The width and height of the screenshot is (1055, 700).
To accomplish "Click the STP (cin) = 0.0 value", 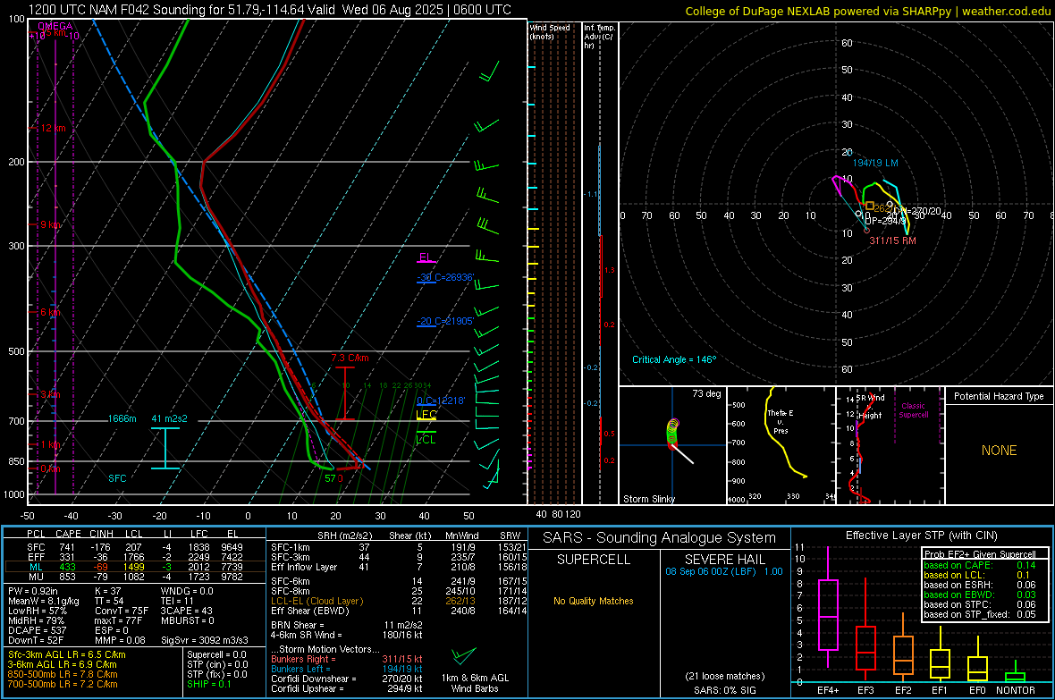I will 217,664.
